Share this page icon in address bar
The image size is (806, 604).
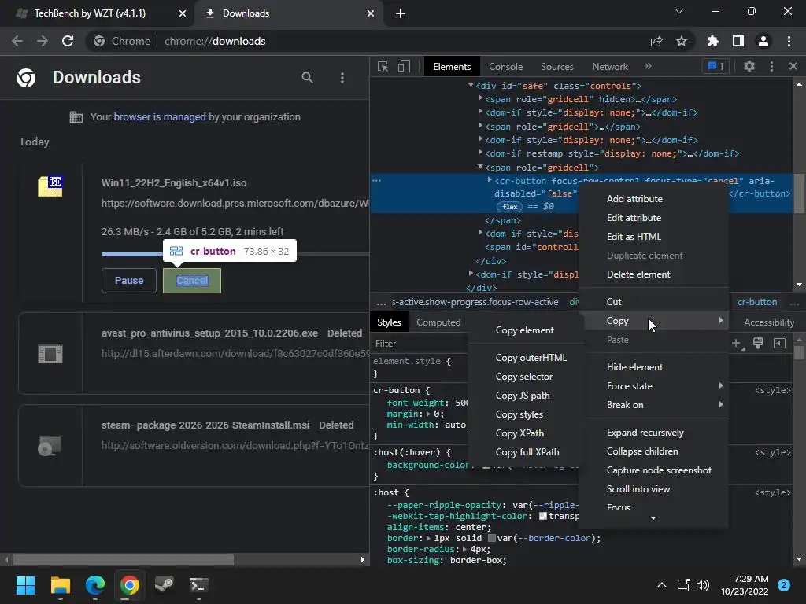coord(656,41)
